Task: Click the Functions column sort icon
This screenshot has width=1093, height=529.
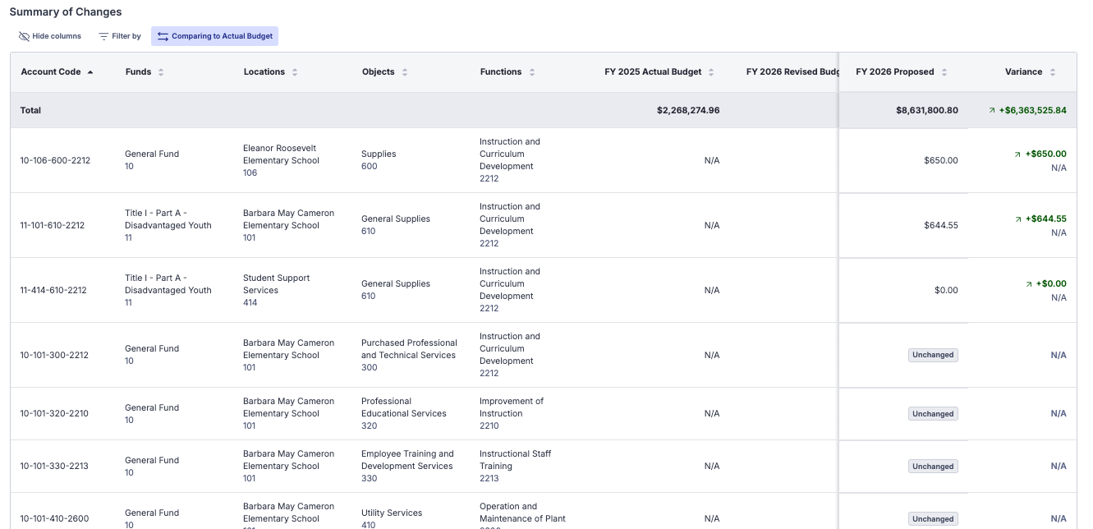Action: pos(532,72)
